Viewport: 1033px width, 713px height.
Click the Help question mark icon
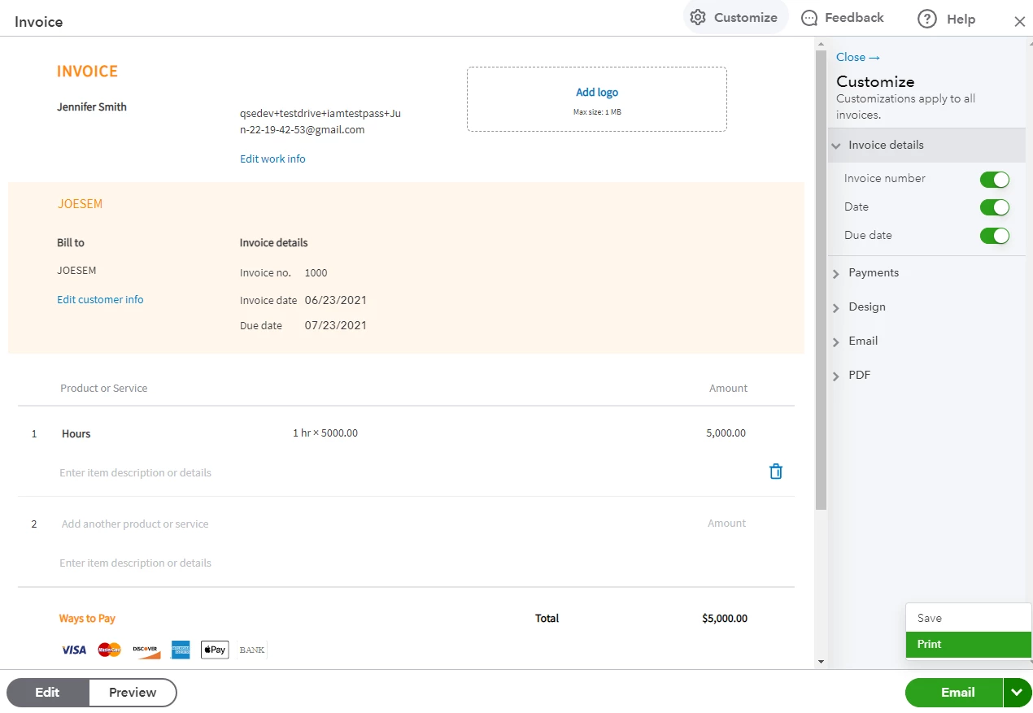point(926,19)
